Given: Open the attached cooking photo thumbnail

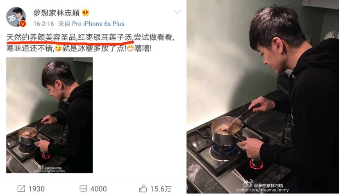Looking at the screenshot, I should (x=50, y=115).
